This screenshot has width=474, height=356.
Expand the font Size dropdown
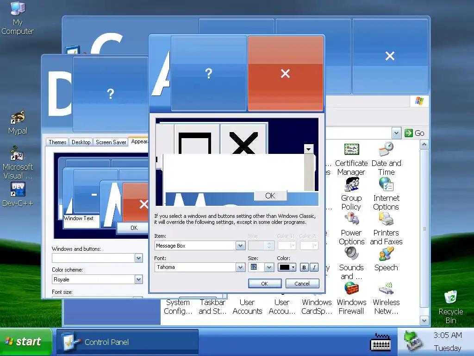coord(269,267)
